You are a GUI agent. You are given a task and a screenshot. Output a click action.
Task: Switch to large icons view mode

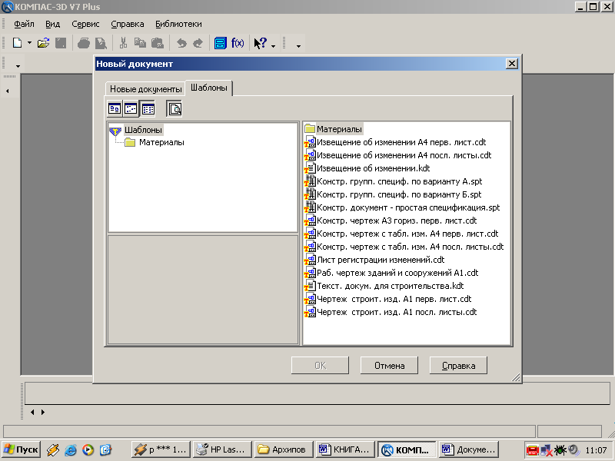pyautogui.click(x=115, y=109)
